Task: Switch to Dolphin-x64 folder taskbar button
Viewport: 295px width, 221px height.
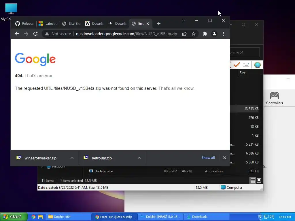Action: pos(69,217)
